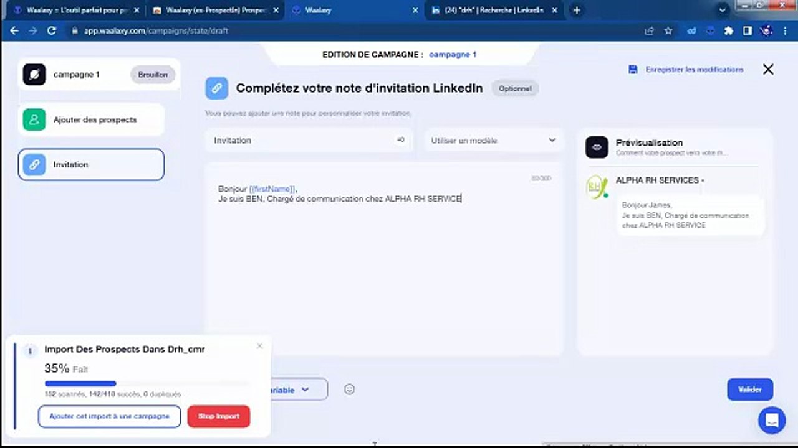The image size is (798, 448).
Task: Click the campagne 1 title in header
Action: coord(453,55)
